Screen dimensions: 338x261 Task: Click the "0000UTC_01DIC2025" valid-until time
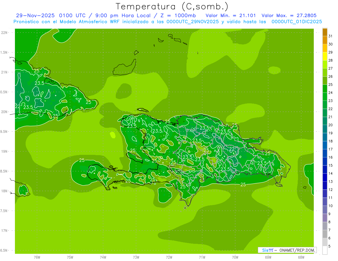click(296, 22)
